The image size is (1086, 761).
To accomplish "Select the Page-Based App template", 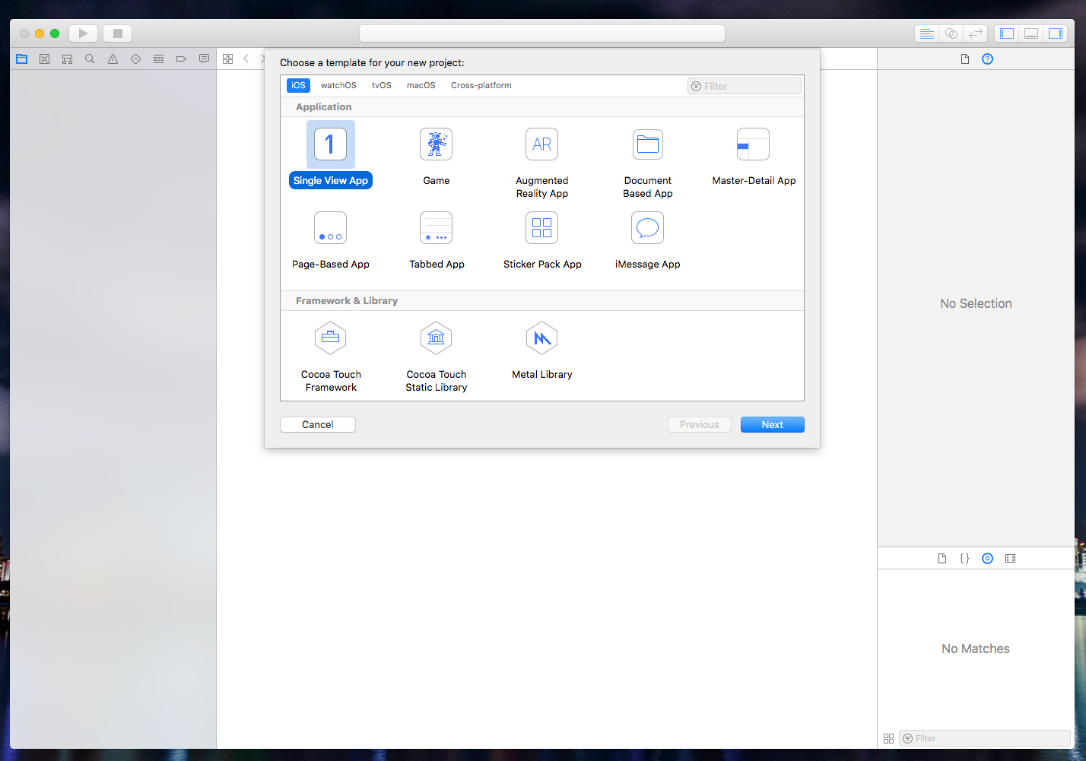I will [x=330, y=240].
